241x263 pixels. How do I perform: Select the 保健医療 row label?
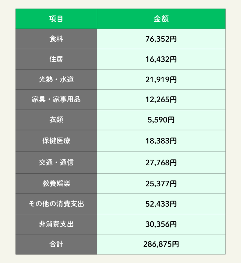click(56, 141)
